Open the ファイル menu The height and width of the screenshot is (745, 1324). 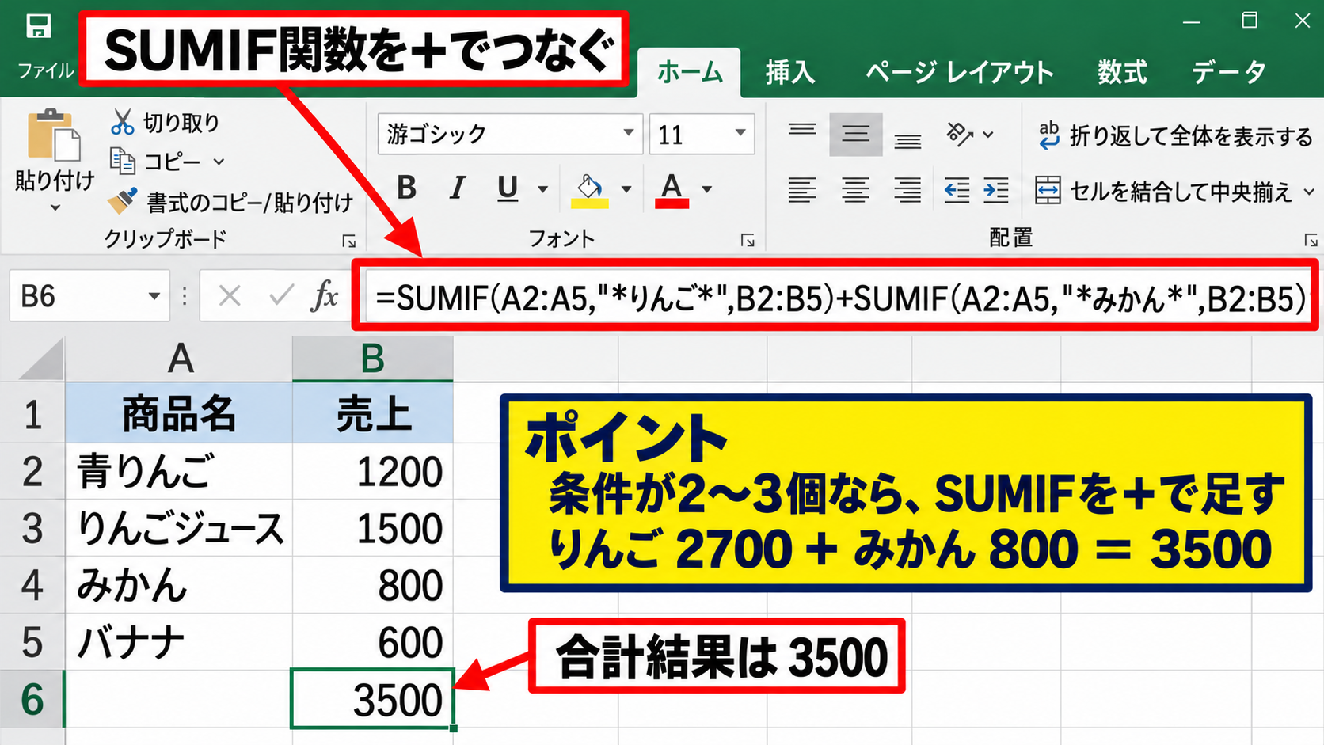click(x=46, y=70)
